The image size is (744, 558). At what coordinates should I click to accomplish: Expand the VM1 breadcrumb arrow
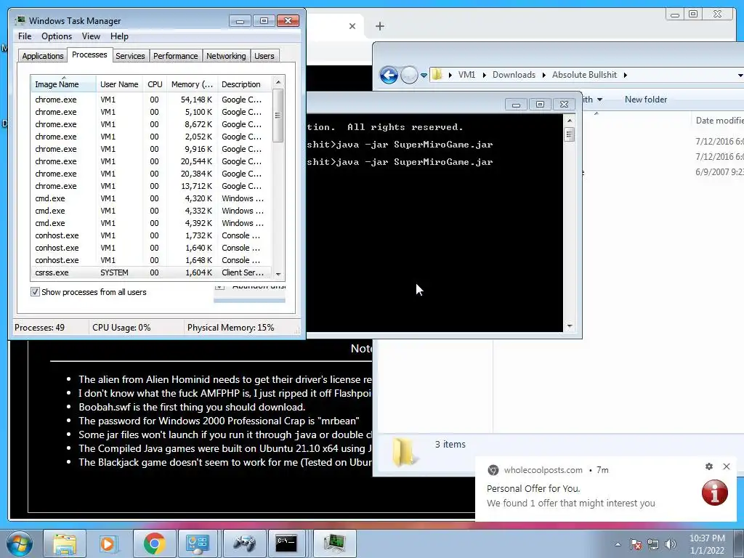pyautogui.click(x=484, y=75)
